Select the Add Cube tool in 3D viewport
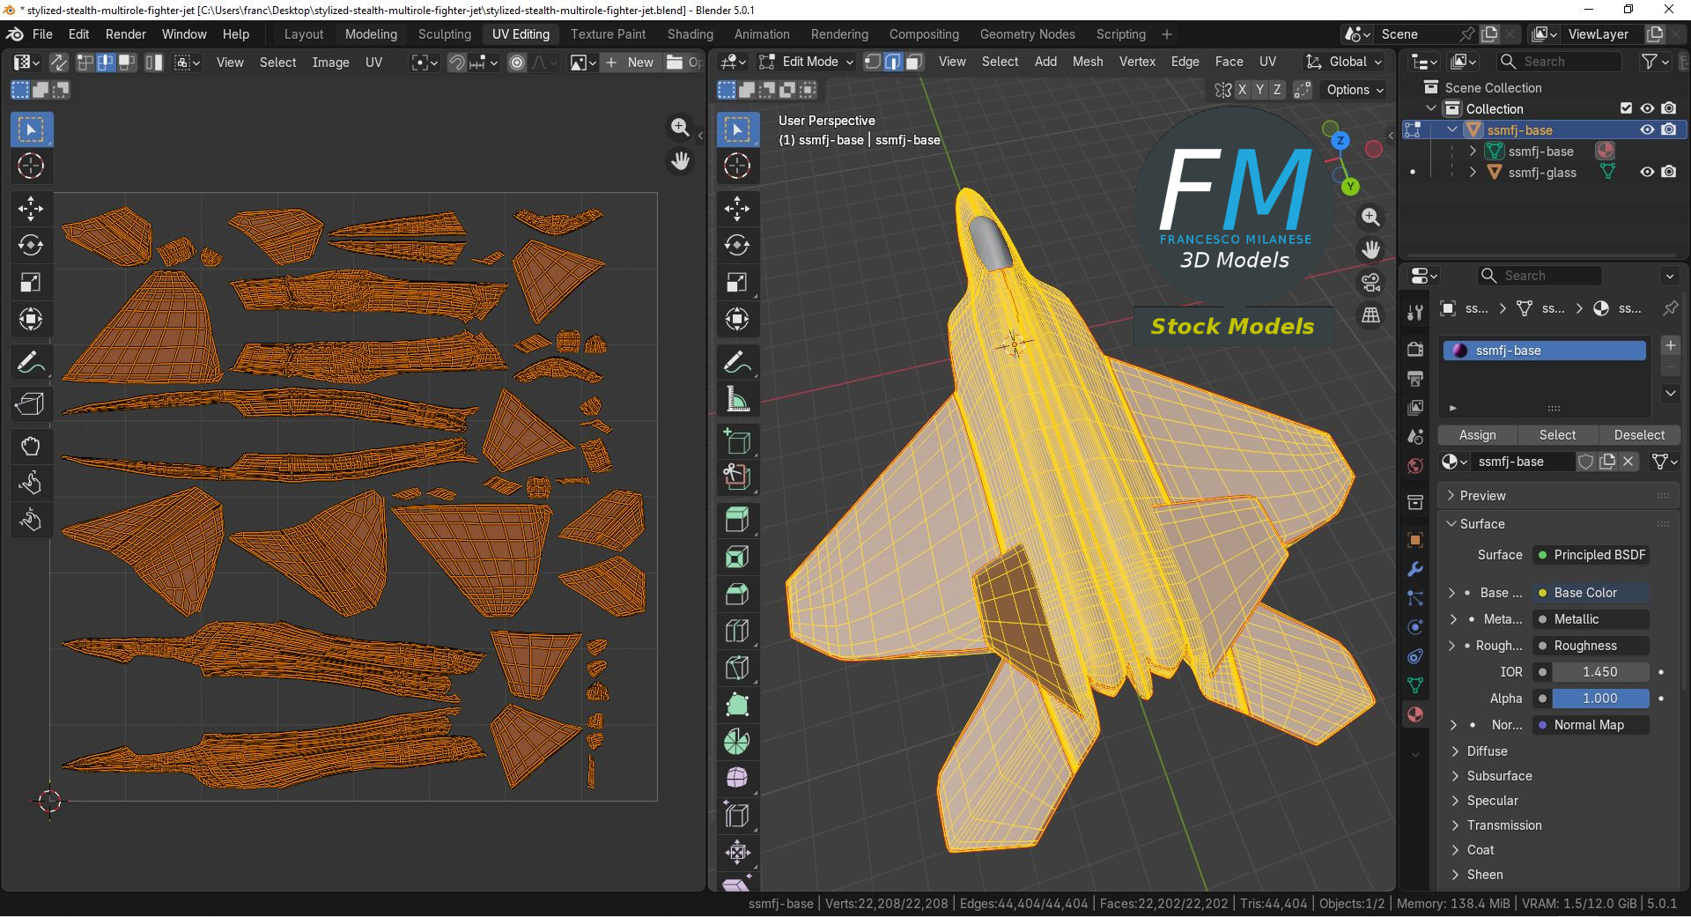Viewport: 1691px width, 917px height. coord(737,440)
